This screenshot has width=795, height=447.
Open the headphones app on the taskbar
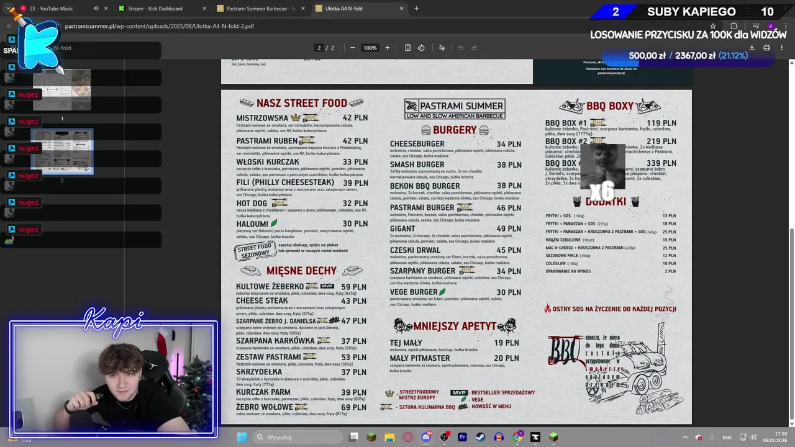click(x=499, y=437)
